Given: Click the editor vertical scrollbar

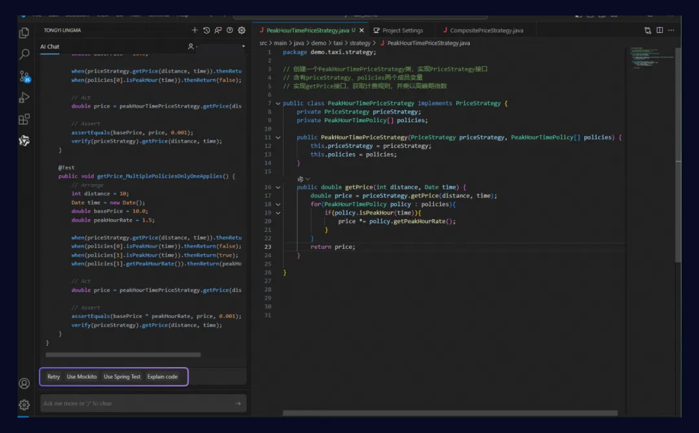Looking at the screenshot, I should (x=678, y=155).
